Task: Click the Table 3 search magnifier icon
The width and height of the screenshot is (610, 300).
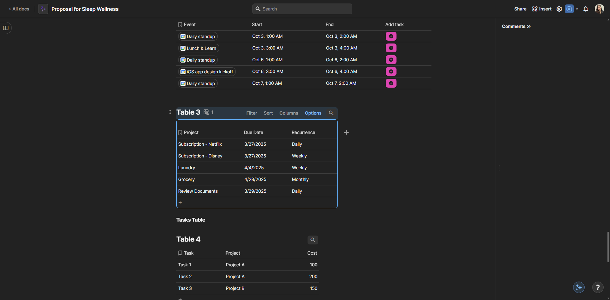Action: [x=331, y=113]
